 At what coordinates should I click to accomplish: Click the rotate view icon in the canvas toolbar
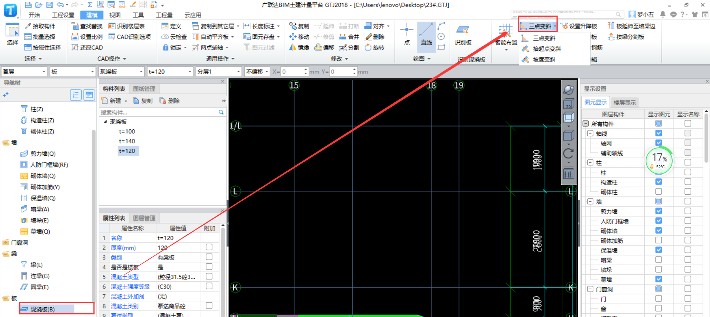click(569, 153)
